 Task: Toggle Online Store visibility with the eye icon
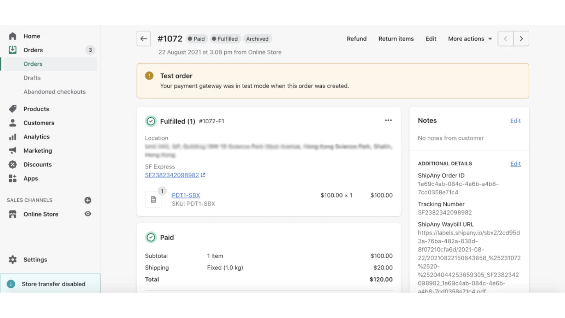[x=88, y=214]
